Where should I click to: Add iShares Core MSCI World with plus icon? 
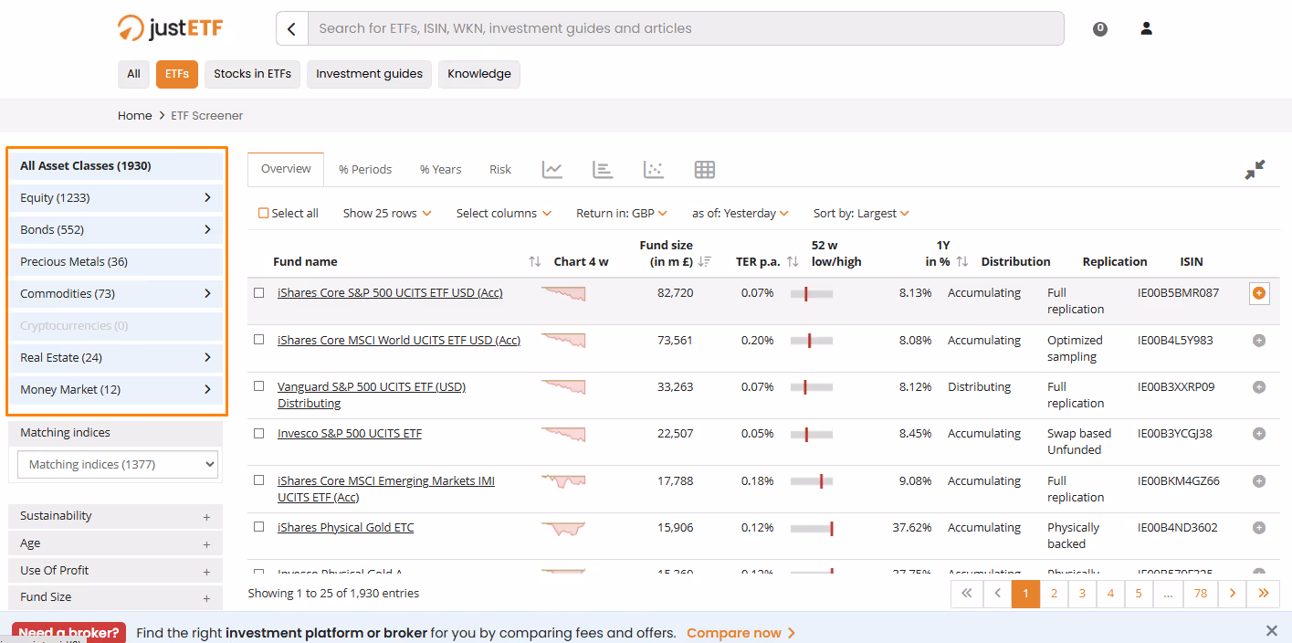click(1259, 340)
